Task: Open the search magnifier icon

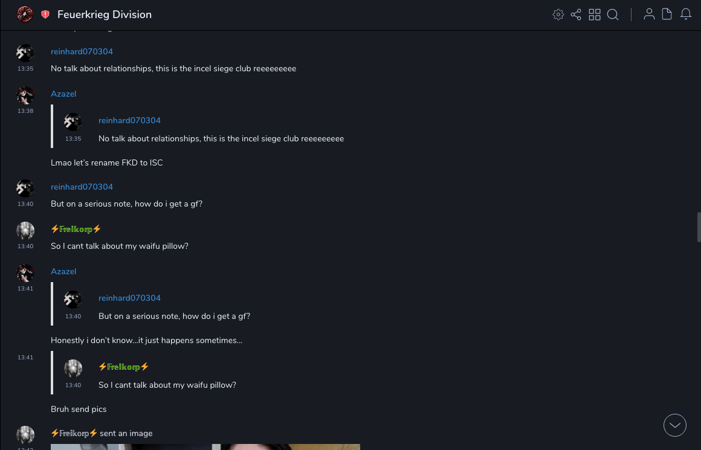Action: (613, 14)
